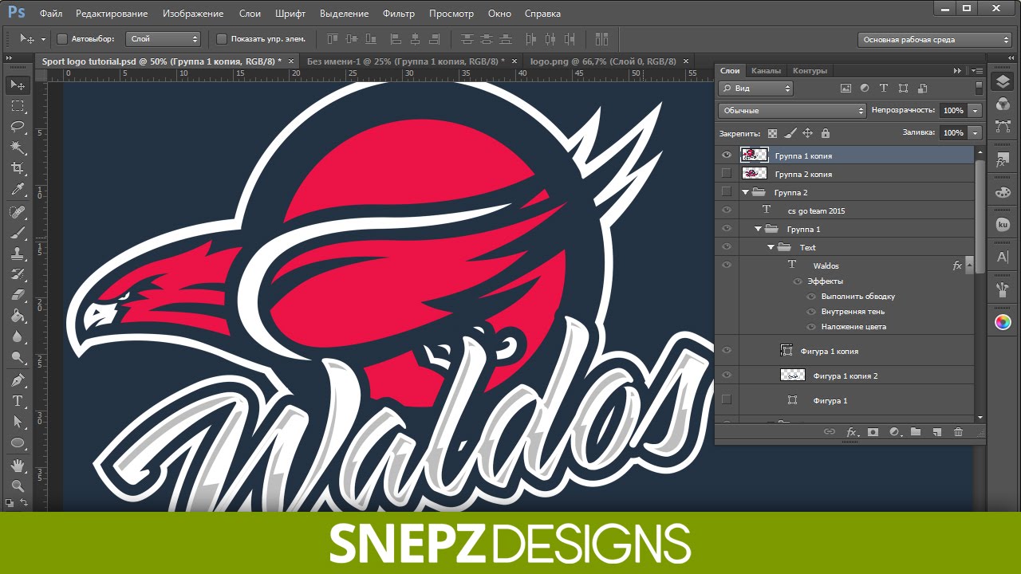Open the Character panel icon
Viewport: 1021px width, 574px height.
(x=1003, y=257)
